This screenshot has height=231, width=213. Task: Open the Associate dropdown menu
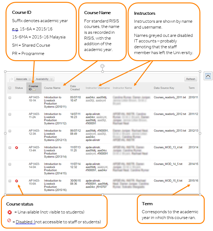[x=23, y=79]
